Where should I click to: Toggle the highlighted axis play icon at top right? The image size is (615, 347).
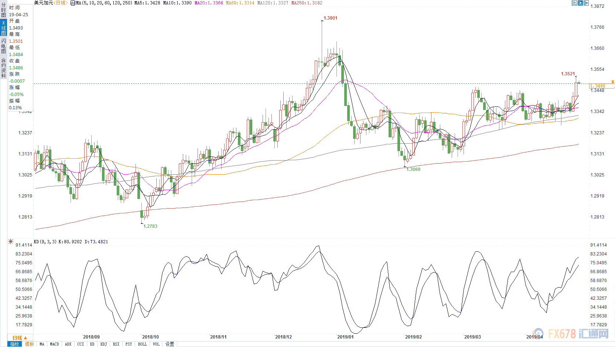[x=580, y=3]
